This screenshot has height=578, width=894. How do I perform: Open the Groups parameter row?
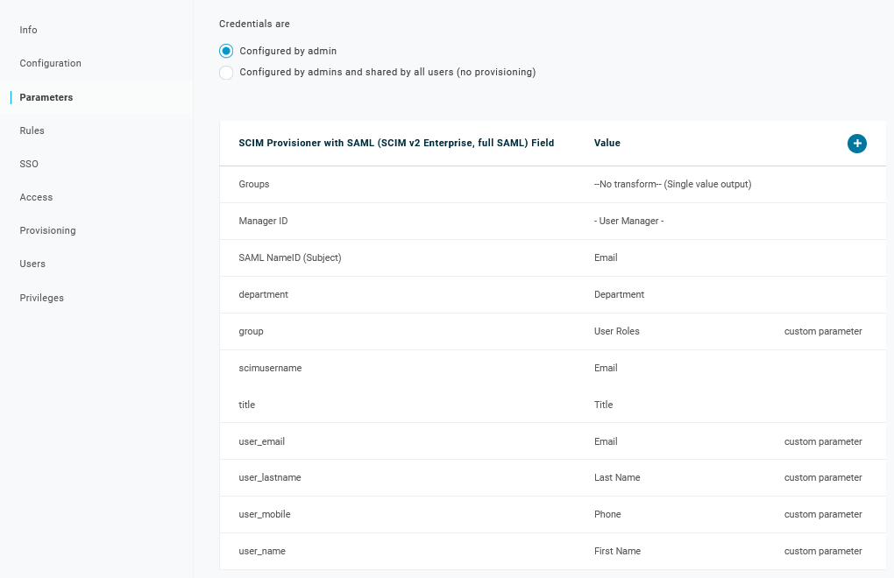pyautogui.click(x=254, y=185)
